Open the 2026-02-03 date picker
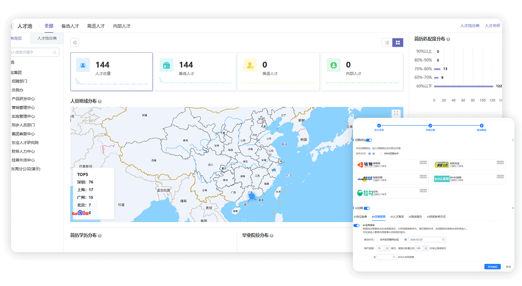 [427, 240]
